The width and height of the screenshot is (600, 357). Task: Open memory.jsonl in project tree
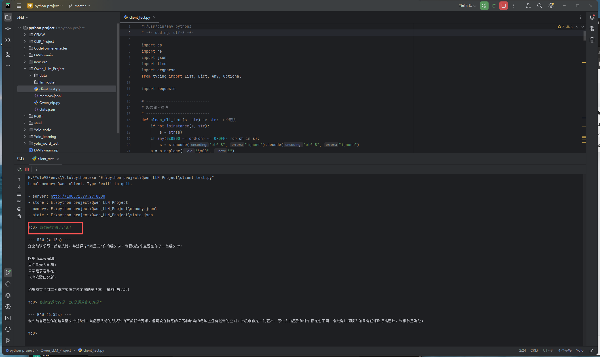(50, 96)
